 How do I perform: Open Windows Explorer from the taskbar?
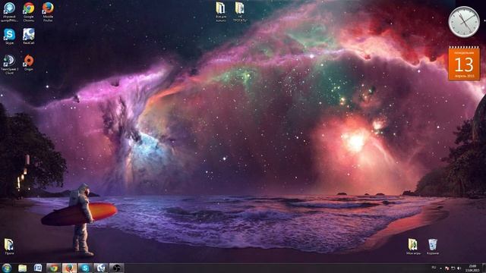(x=22, y=268)
